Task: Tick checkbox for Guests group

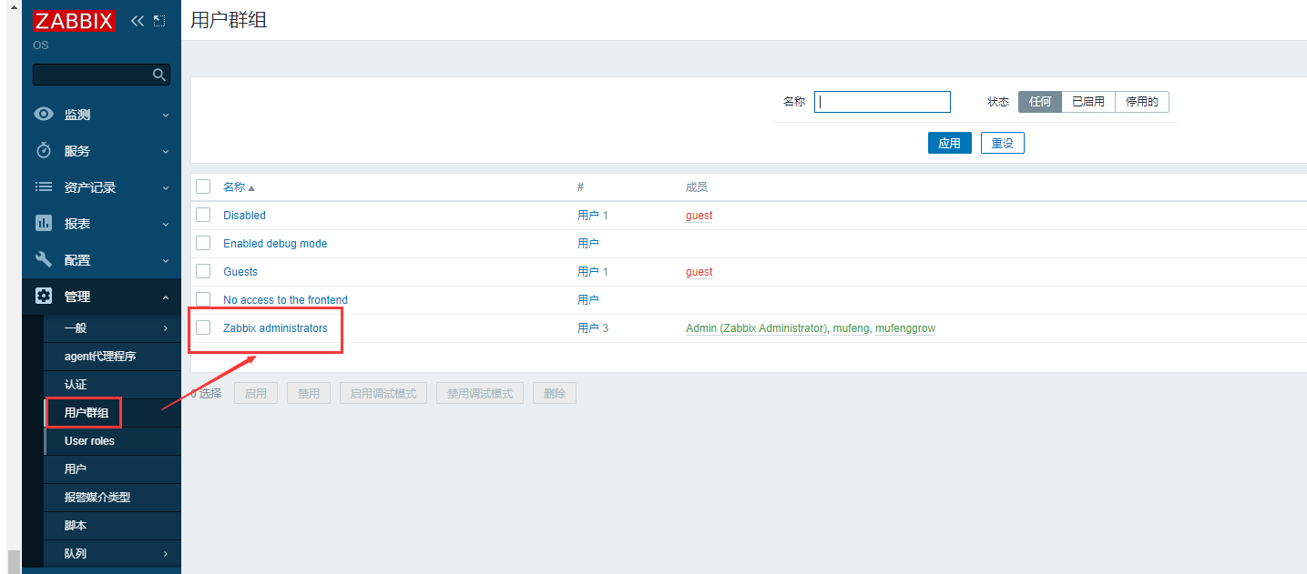Action: coord(203,271)
